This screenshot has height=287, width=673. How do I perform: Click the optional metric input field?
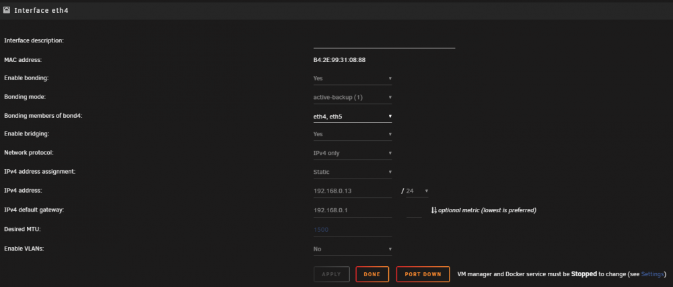[414, 210]
